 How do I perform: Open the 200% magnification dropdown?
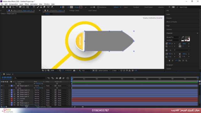pyautogui.click(x=54, y=70)
